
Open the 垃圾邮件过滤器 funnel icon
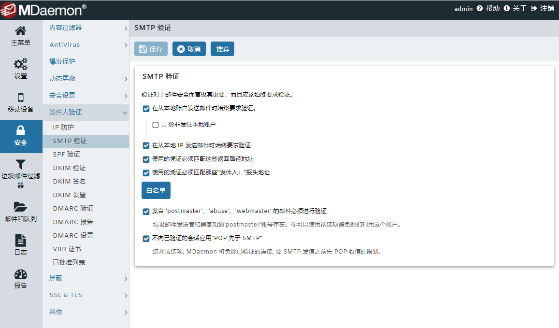21,164
